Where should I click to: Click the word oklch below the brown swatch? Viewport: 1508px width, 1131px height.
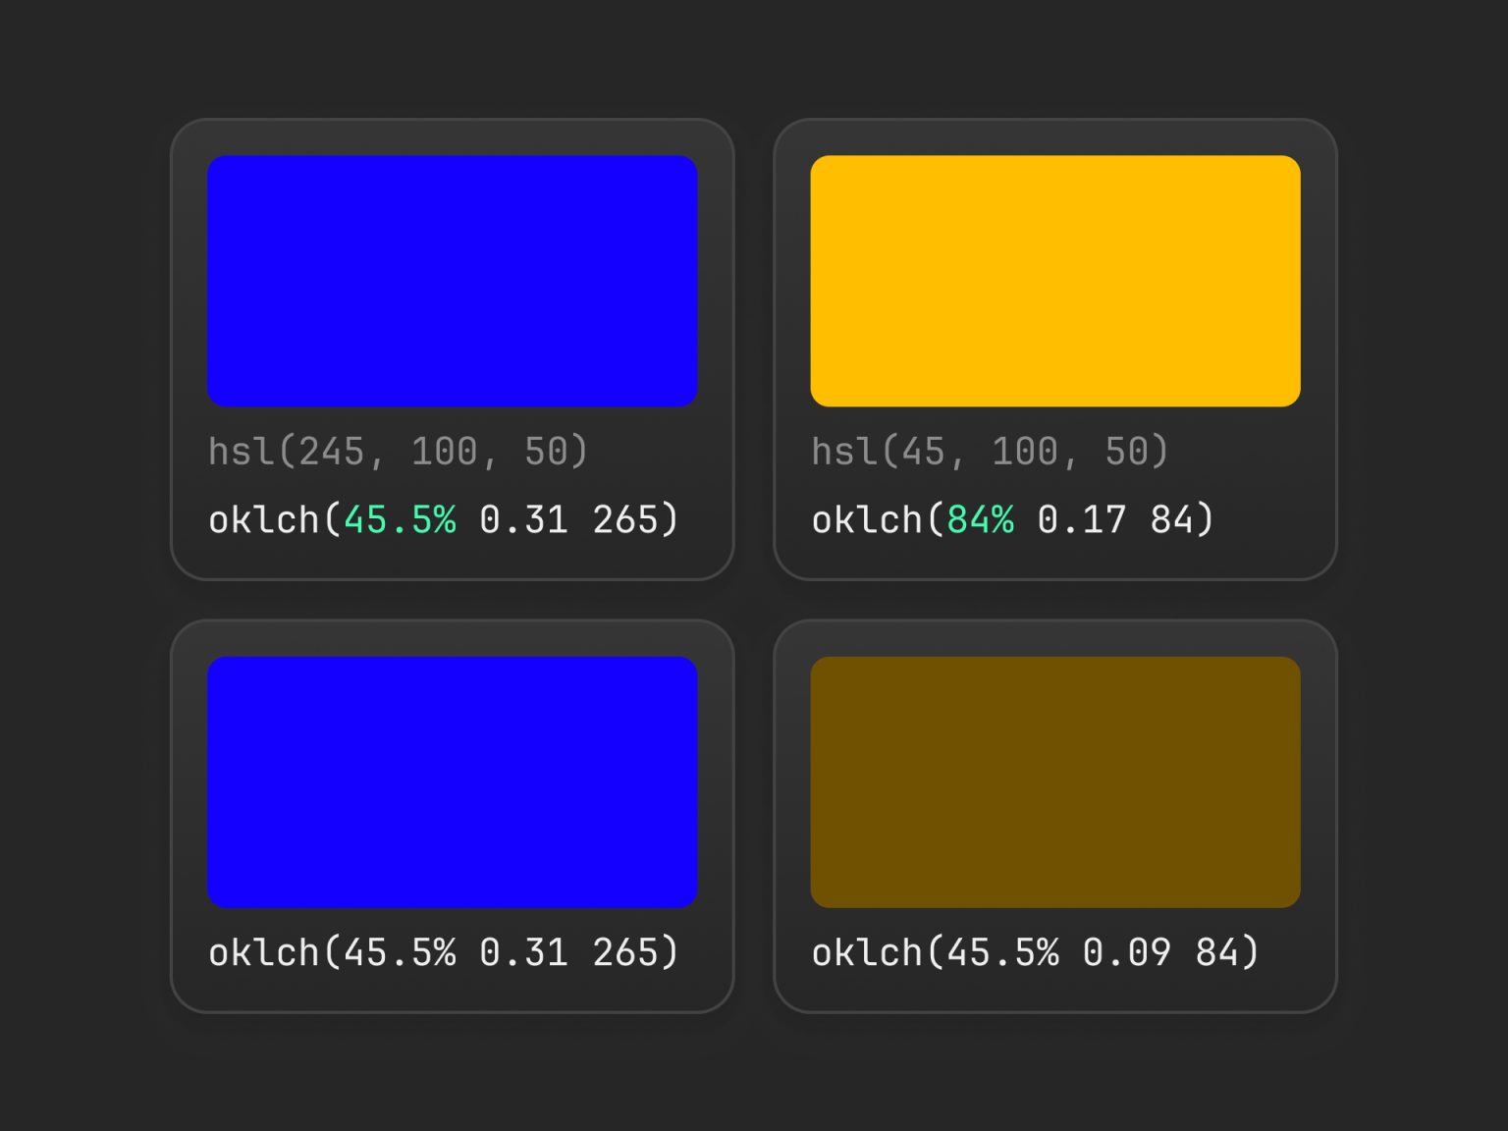(x=868, y=952)
